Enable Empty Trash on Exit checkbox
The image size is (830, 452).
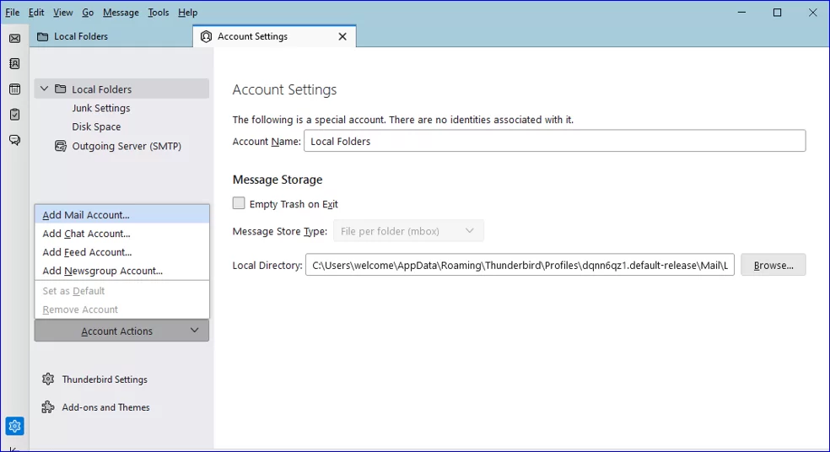pos(239,203)
